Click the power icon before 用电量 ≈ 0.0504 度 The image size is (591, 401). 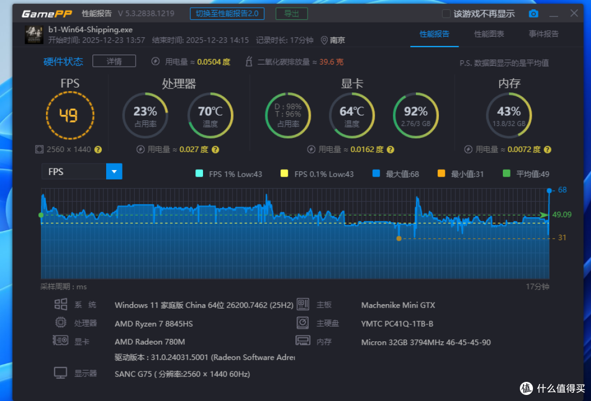click(155, 61)
